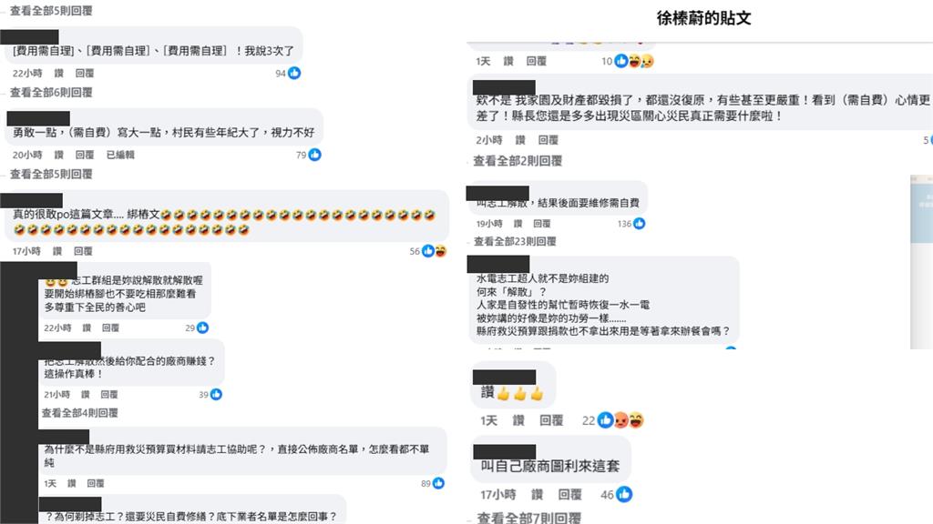Screen dimensions: 933x524
Task: Open reaction icons beside 22 count
Action: [x=620, y=420]
